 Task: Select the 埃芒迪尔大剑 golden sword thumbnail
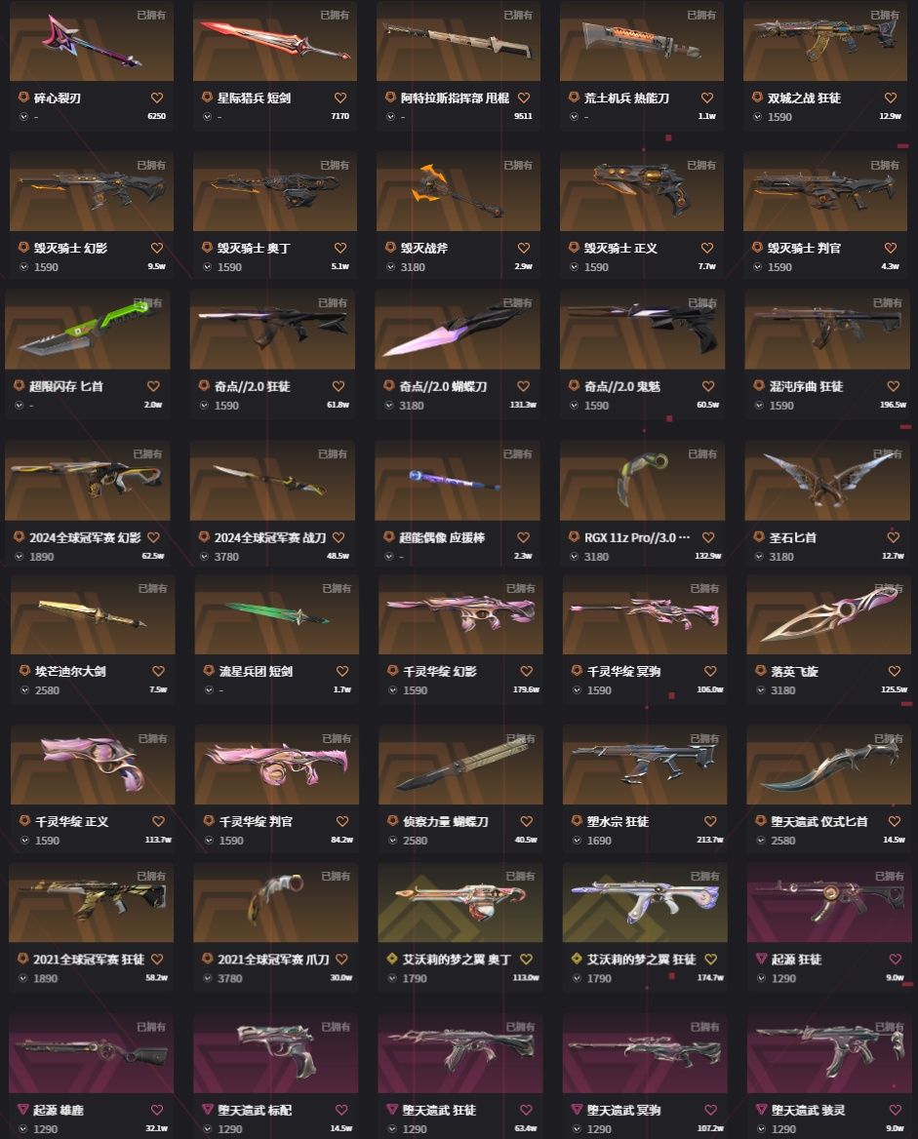click(93, 614)
